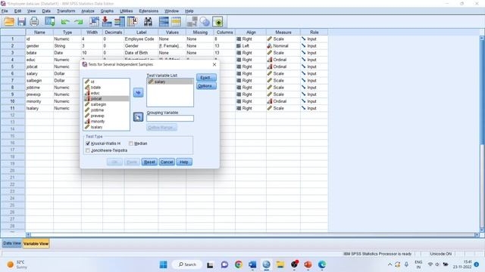485x272 pixels.
Task: Click the vertical scrollbar of the variable grid
Action: click(482, 134)
